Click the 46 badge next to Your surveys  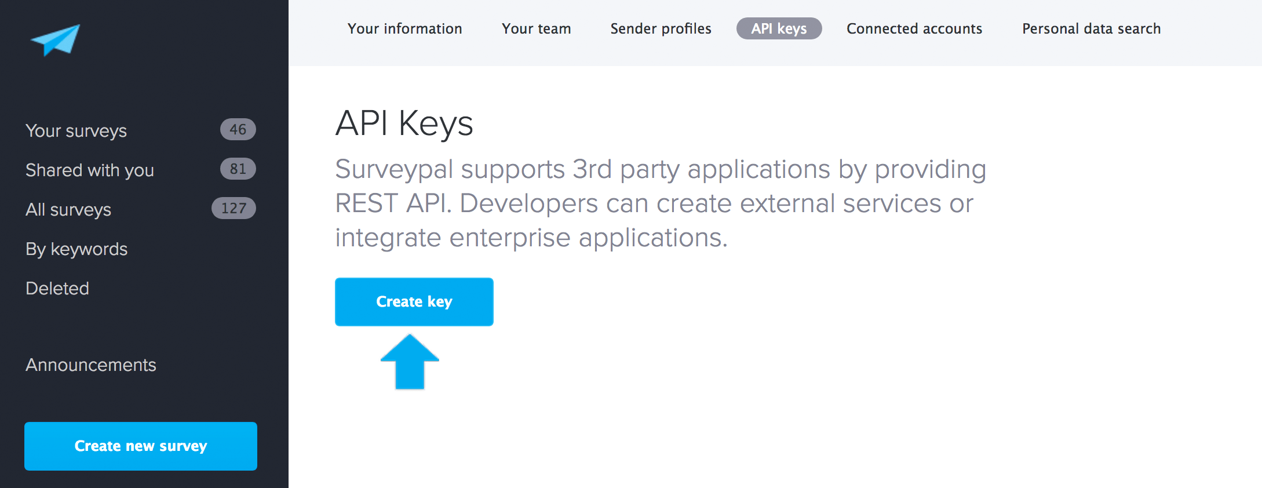(238, 129)
